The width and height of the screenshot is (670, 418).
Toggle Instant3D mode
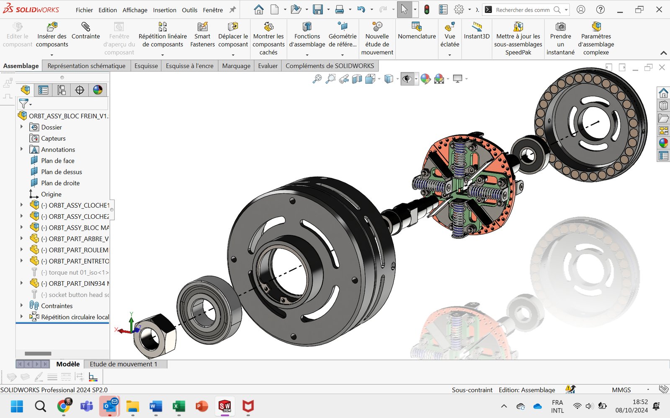[477, 27]
